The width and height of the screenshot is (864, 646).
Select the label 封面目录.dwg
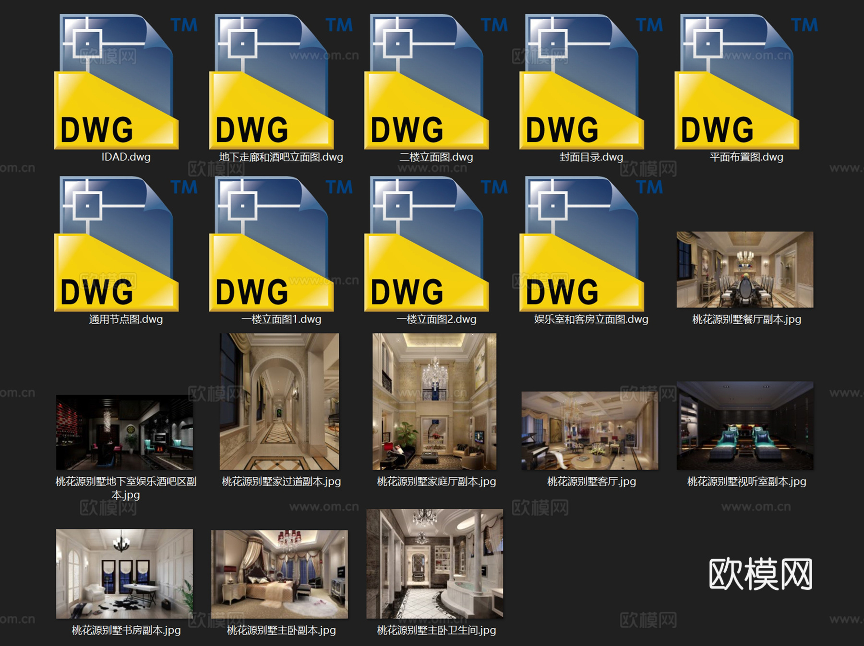click(x=591, y=157)
